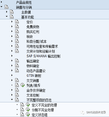Select the 定价 tree entry
Image resolution: width=109 pixels, height=117 pixels.
point(30,22)
